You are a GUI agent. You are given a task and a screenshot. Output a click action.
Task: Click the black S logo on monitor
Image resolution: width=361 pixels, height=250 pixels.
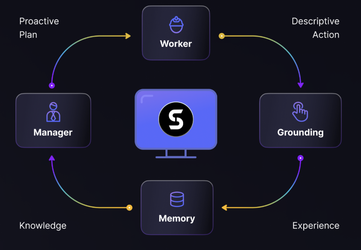click(176, 119)
